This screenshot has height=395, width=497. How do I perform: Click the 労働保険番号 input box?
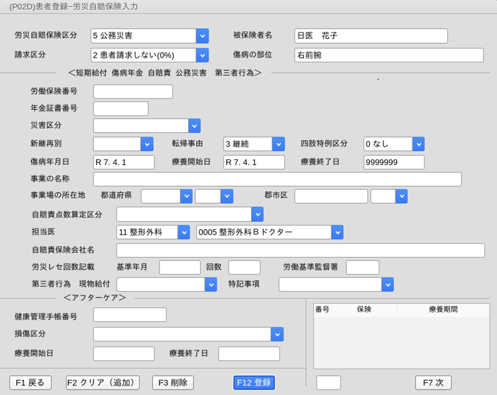[133, 92]
